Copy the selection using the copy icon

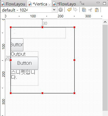pyautogui.click(x=84, y=10)
